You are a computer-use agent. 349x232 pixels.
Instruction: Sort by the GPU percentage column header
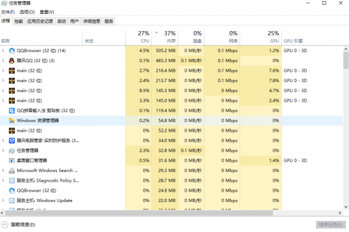click(x=260, y=38)
